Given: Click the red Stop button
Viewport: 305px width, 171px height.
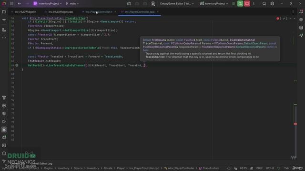Looking at the screenshot, I should 247,3.
